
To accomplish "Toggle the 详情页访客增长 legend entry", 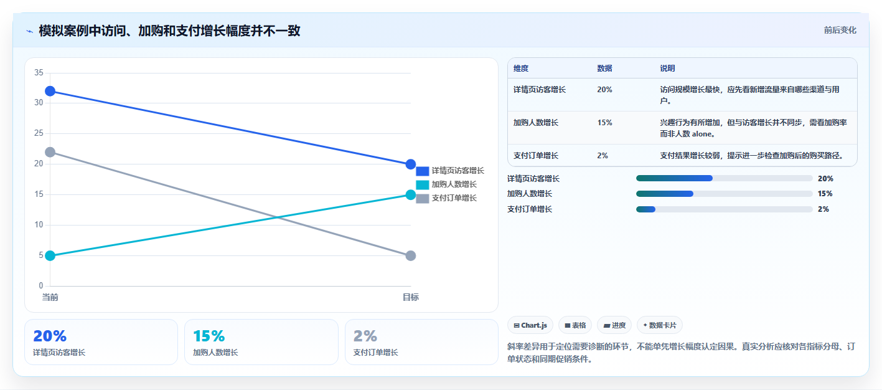I will point(450,171).
